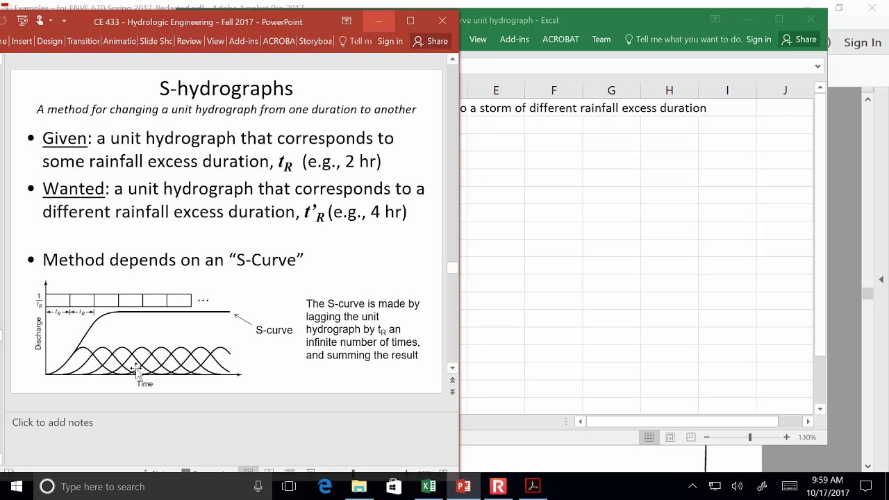Click Ribbon Display Options icon in PowerPoint

[x=347, y=22]
